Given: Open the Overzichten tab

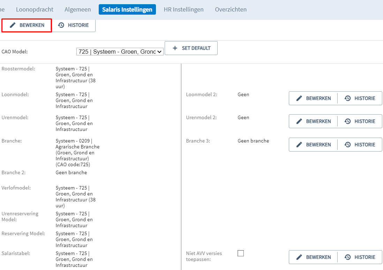Looking at the screenshot, I should (231, 9).
